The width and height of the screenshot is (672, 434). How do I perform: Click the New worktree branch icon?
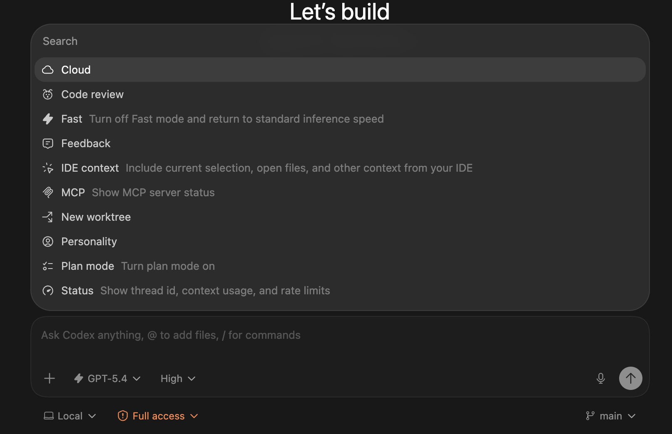tap(48, 217)
